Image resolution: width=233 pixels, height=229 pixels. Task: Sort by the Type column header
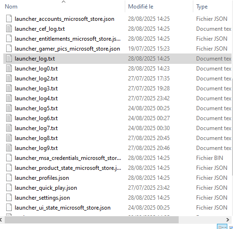coord(202,7)
